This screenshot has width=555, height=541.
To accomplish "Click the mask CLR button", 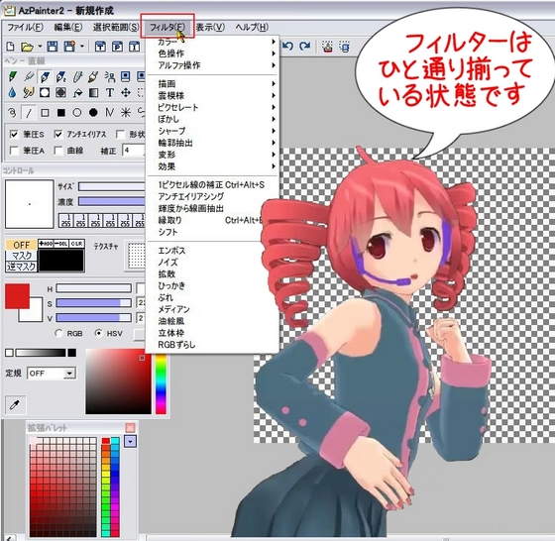I will tap(77, 244).
